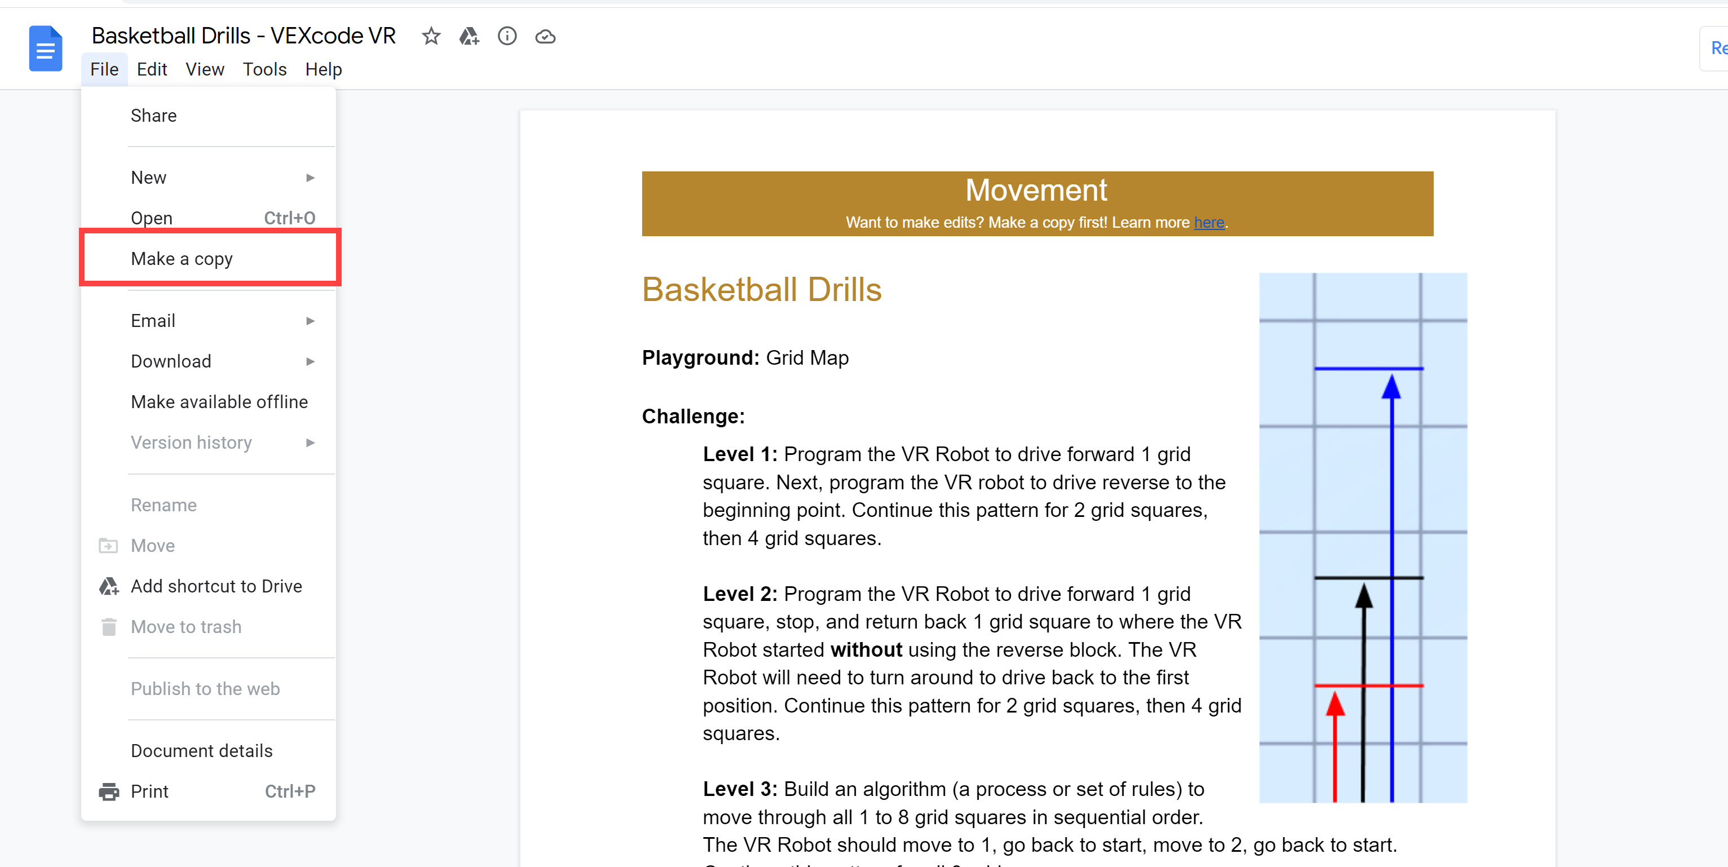
Task: Open the Tools menu
Action: [264, 69]
